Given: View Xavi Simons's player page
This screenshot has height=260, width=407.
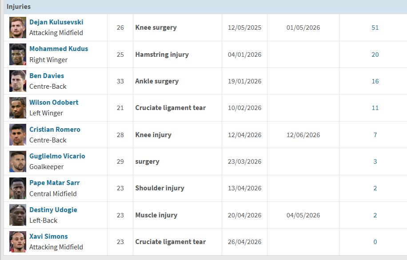Looking at the screenshot, I should pos(49,236).
